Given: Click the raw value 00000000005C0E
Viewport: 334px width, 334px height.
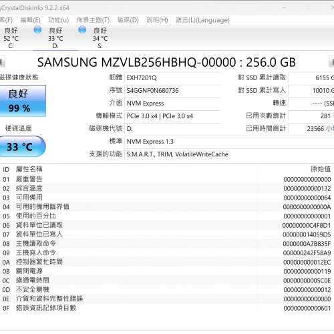Looking at the screenshot, I should (x=307, y=281).
